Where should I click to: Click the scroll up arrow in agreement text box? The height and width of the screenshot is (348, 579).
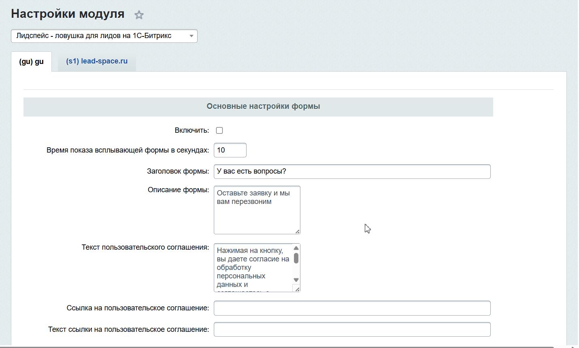296,248
